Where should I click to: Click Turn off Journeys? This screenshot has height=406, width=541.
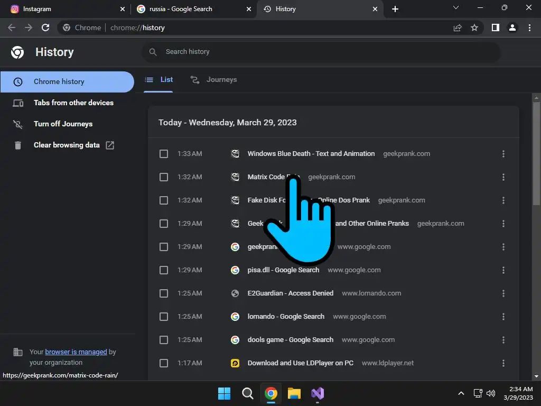[x=67, y=124]
